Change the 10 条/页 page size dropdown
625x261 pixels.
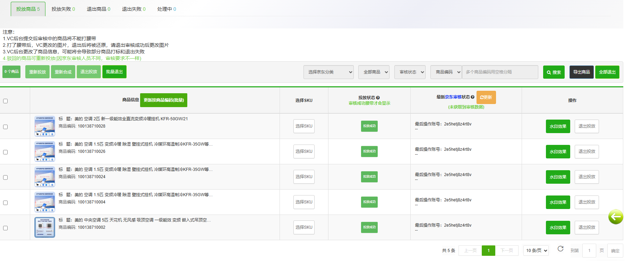pyautogui.click(x=536, y=251)
